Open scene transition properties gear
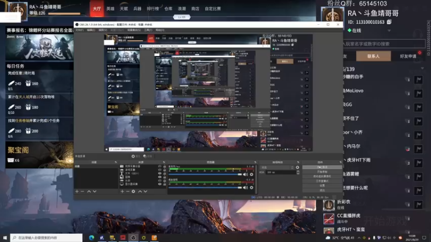Screen dimensions: 431x242 297,167
